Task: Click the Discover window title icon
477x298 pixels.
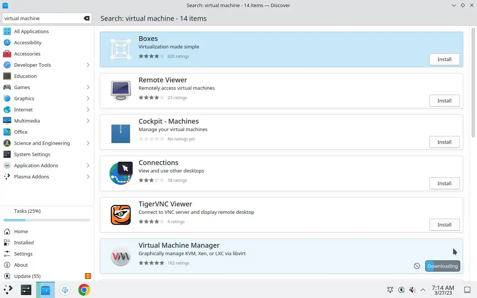Action: 5,5
